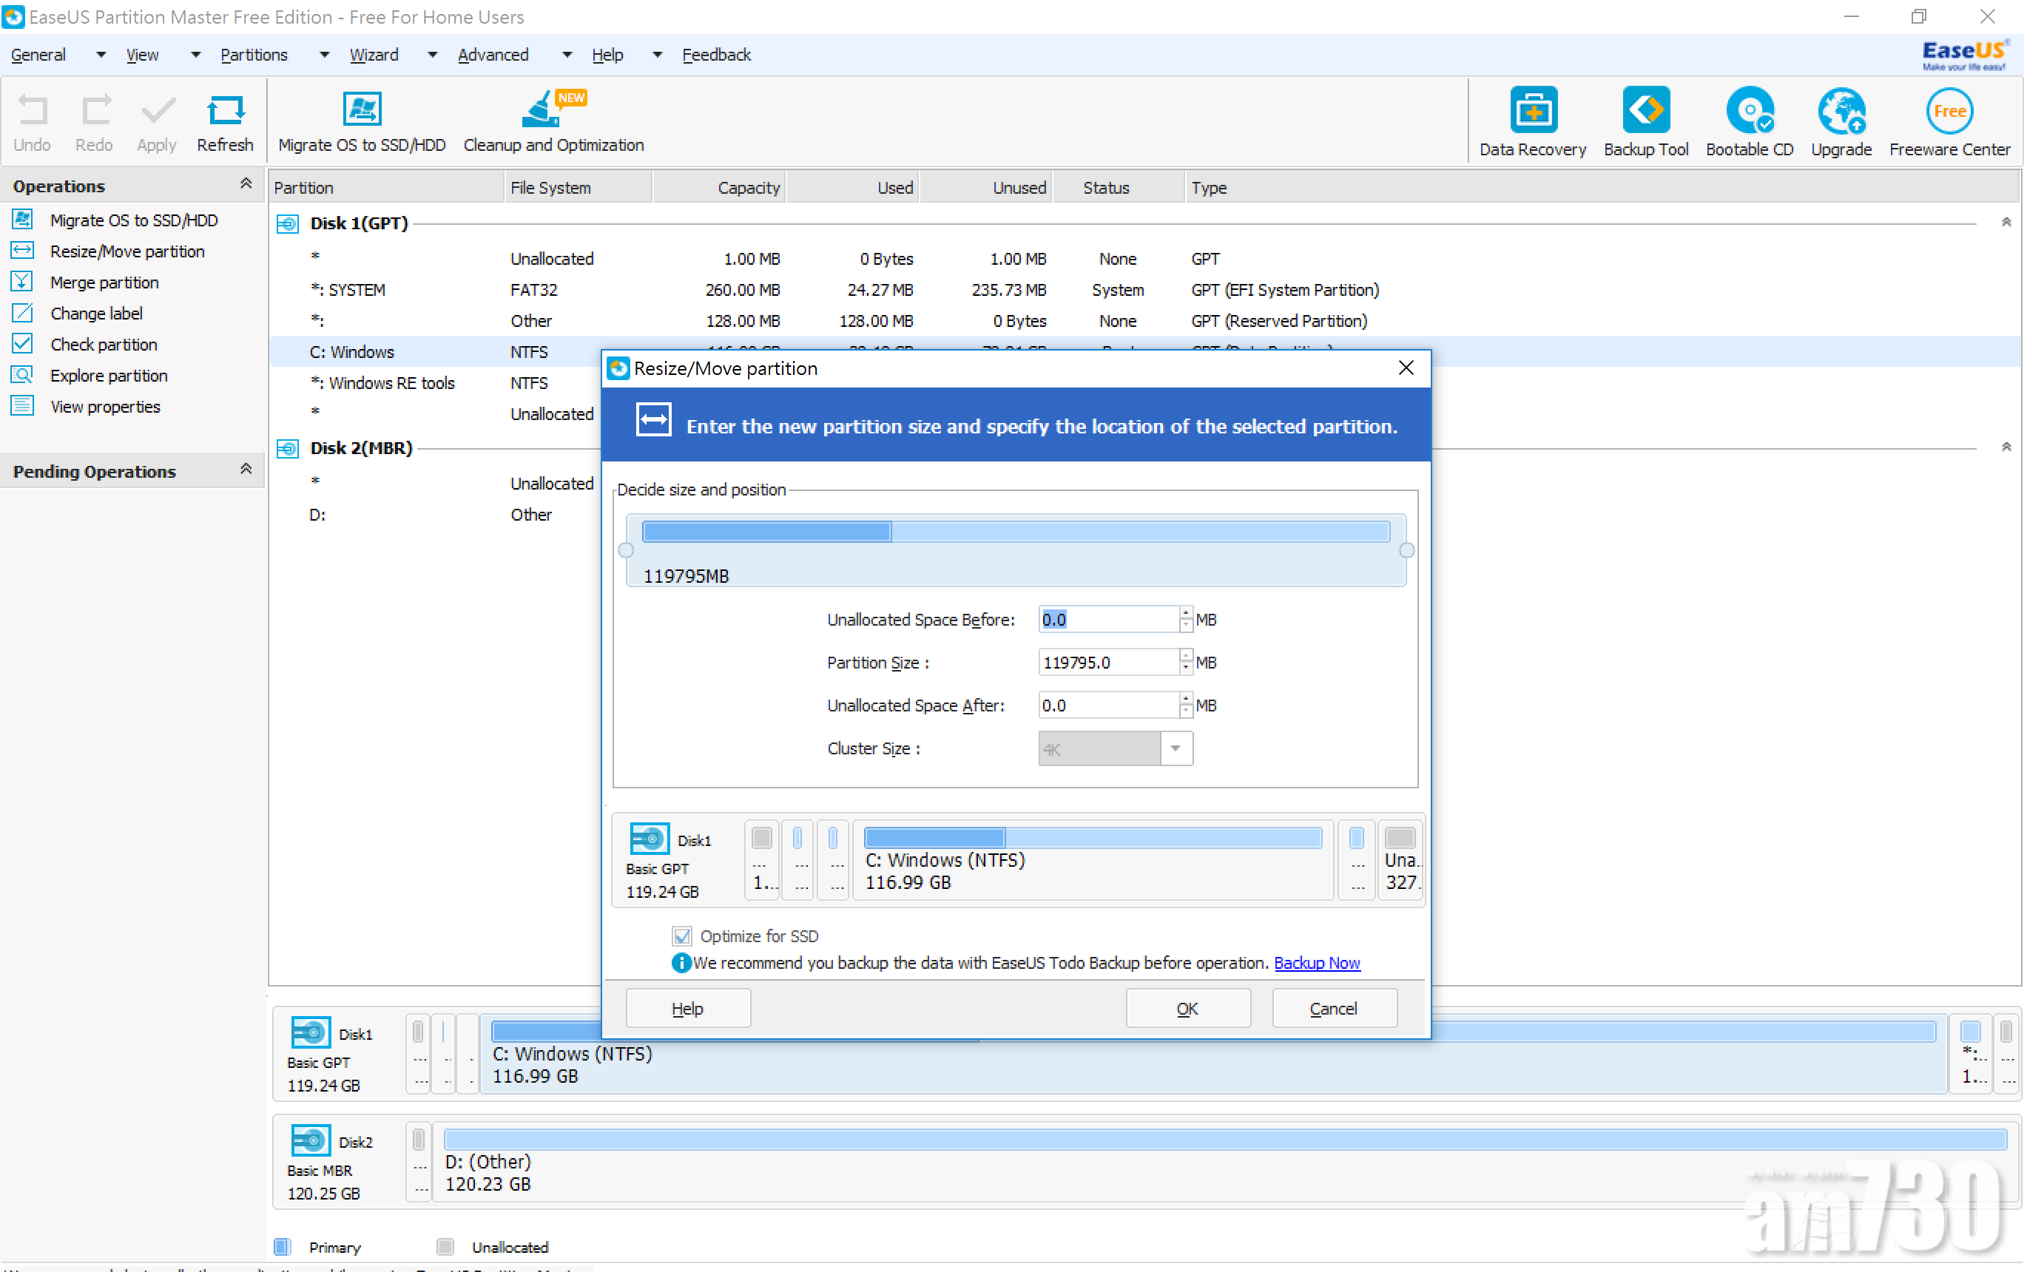Select Change label operation
The height and width of the screenshot is (1272, 2027).
click(97, 314)
